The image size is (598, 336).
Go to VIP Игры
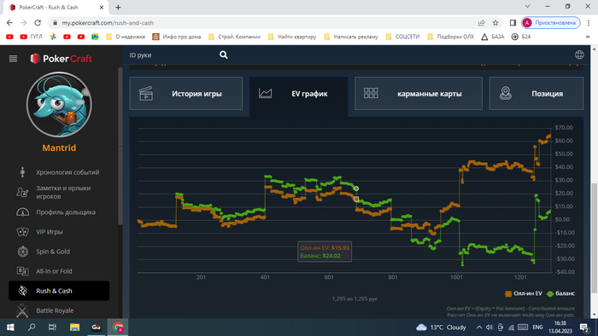click(50, 232)
